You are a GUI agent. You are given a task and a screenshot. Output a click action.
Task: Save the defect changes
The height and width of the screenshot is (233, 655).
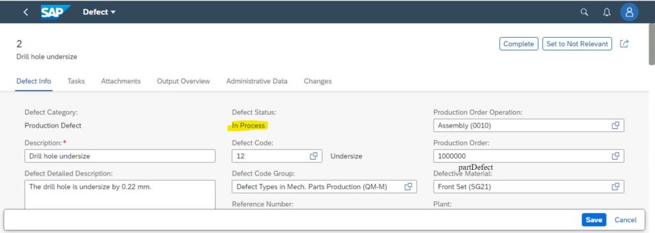pos(594,220)
